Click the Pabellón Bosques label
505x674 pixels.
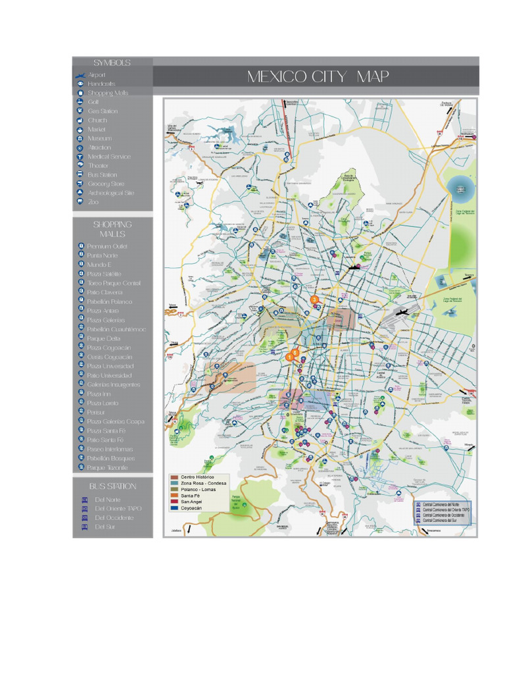coord(110,458)
